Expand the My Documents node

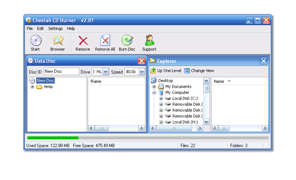(x=154, y=87)
